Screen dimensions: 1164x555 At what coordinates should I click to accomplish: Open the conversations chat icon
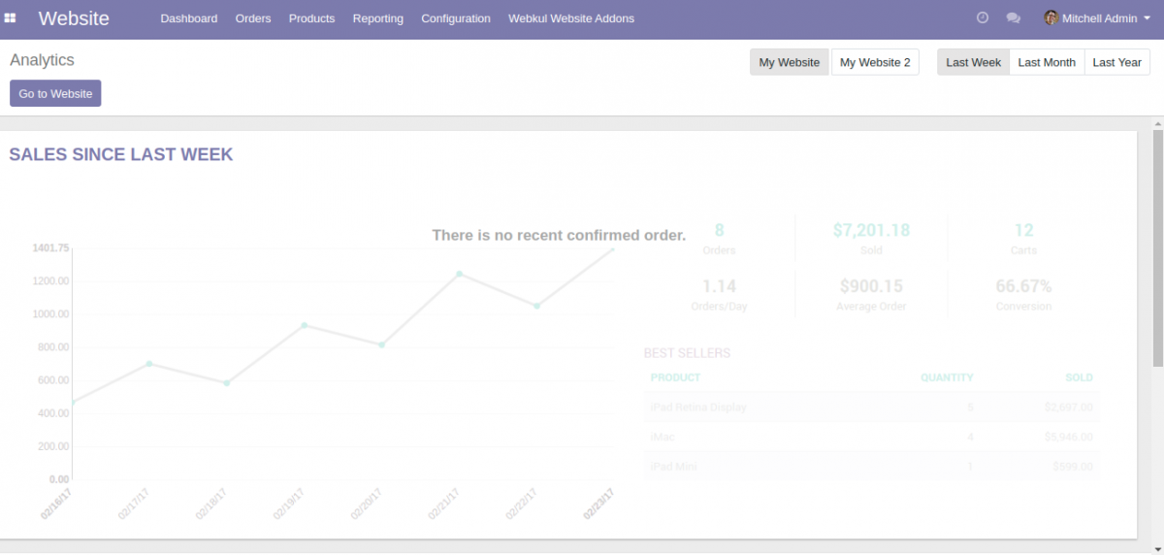1014,18
